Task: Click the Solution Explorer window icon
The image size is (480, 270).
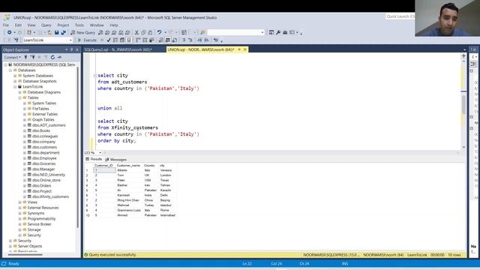Action: click(271, 32)
